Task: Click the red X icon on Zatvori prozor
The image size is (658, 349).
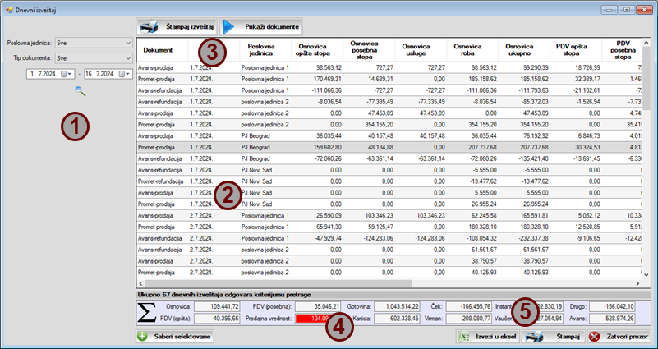Action: (x=594, y=337)
